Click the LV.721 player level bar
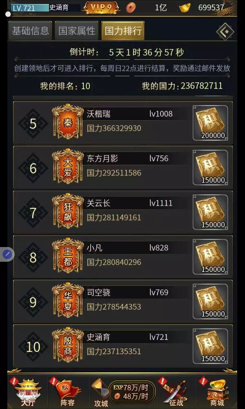This screenshot has height=409, width=245. point(30,8)
